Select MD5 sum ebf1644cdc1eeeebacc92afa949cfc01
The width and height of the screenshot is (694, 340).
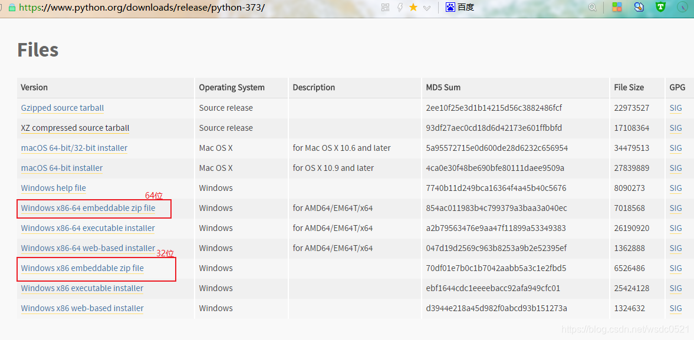[493, 288]
